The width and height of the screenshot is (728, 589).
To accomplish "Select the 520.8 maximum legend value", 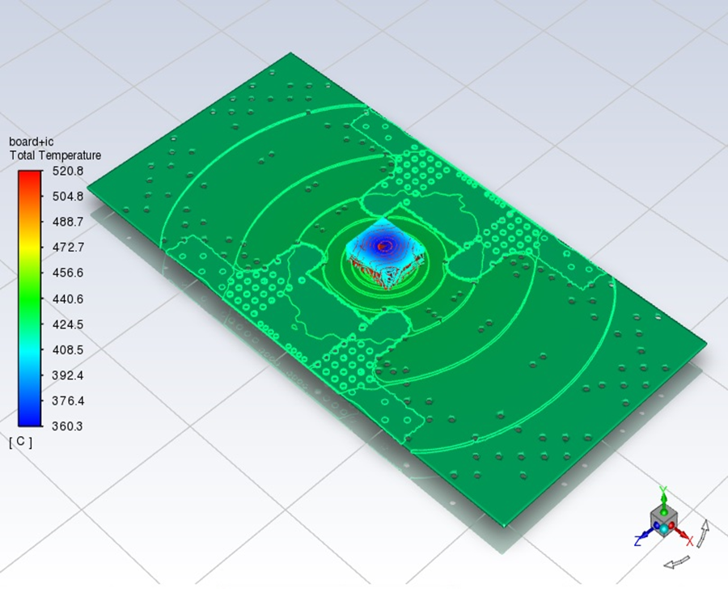I will tap(67, 171).
